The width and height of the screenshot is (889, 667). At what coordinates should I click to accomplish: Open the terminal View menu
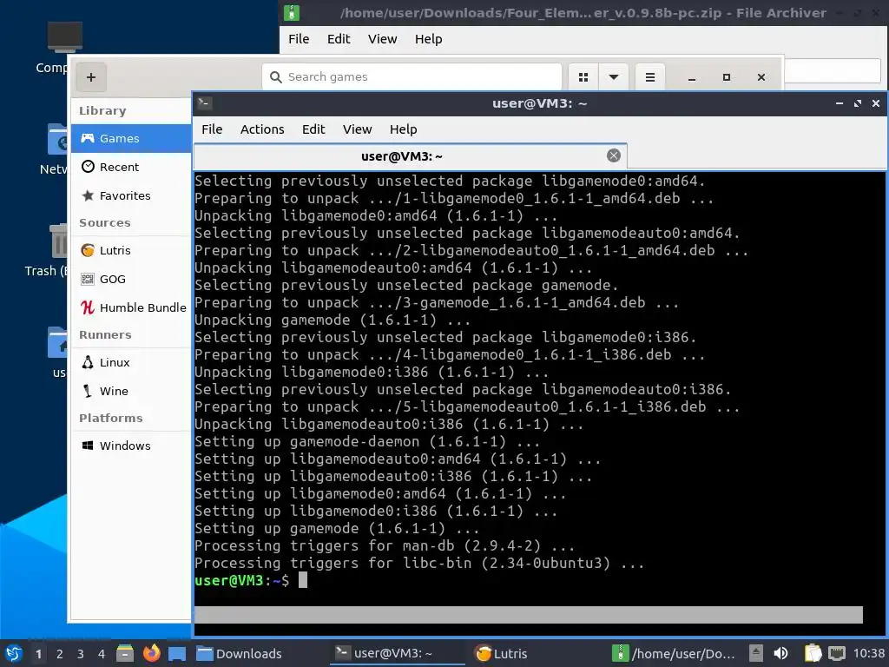click(x=357, y=129)
